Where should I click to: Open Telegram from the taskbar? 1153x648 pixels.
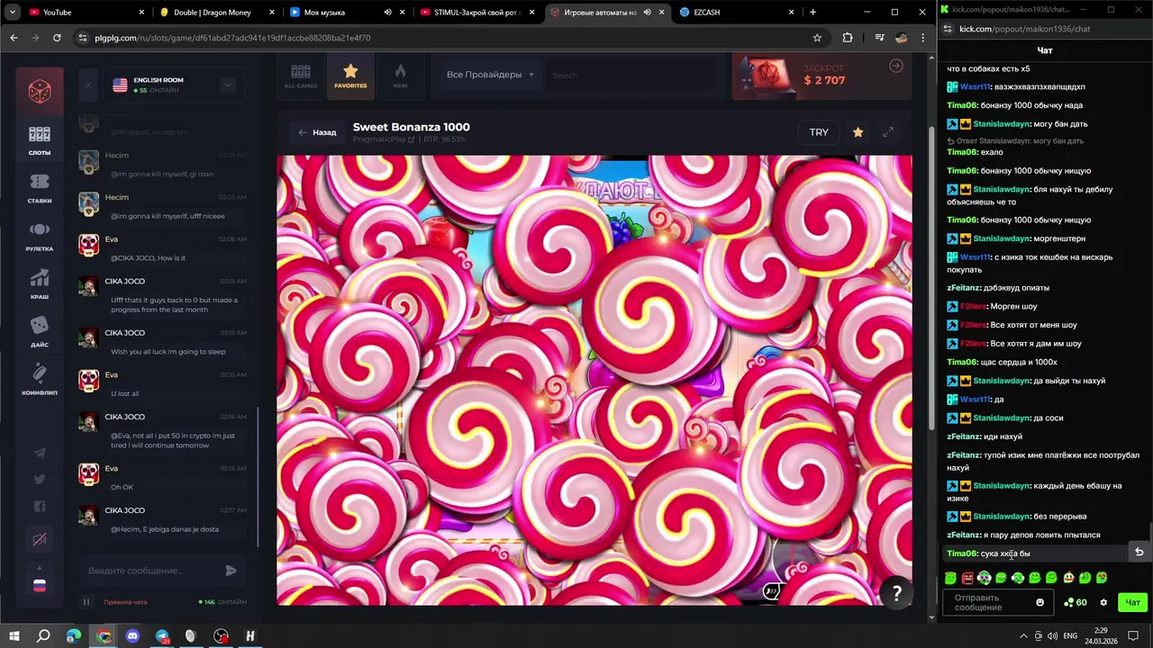tap(162, 635)
